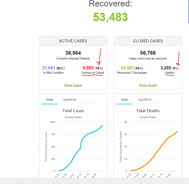This screenshot has width=189, height=184.
Task: Click the CLOSED CASES panel header
Action: (x=148, y=41)
